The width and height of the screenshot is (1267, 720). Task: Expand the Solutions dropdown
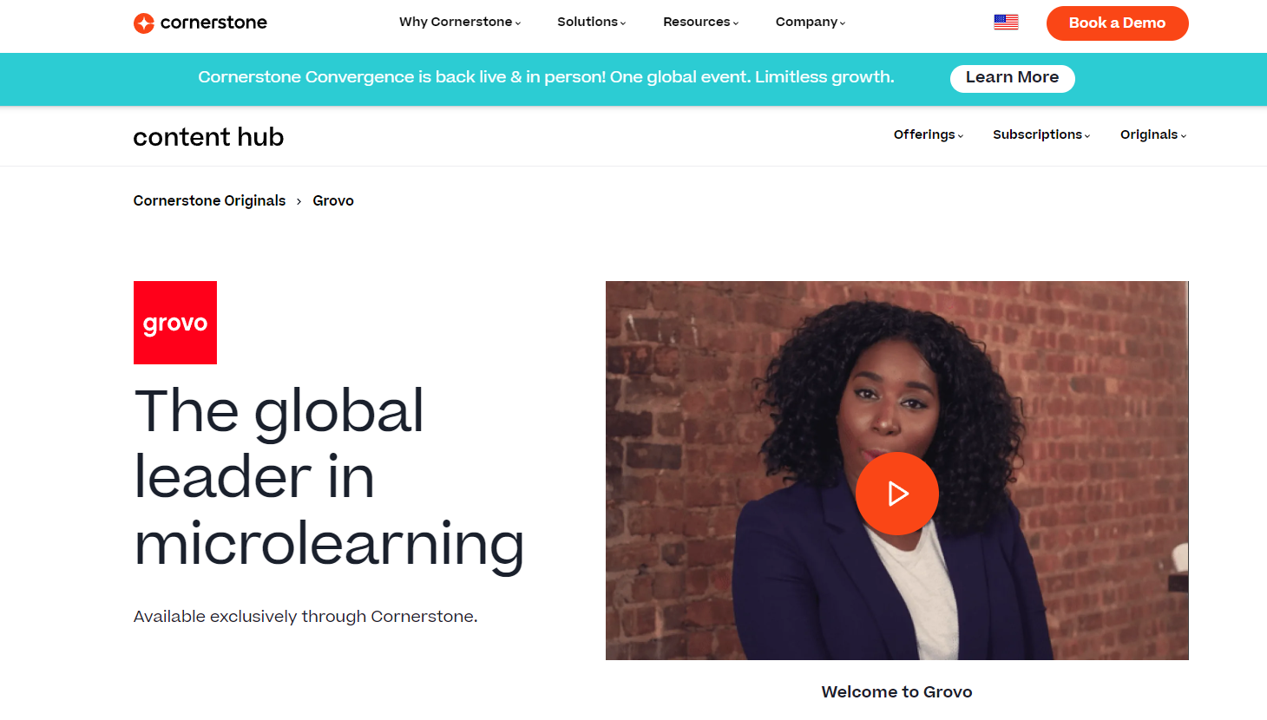591,22
